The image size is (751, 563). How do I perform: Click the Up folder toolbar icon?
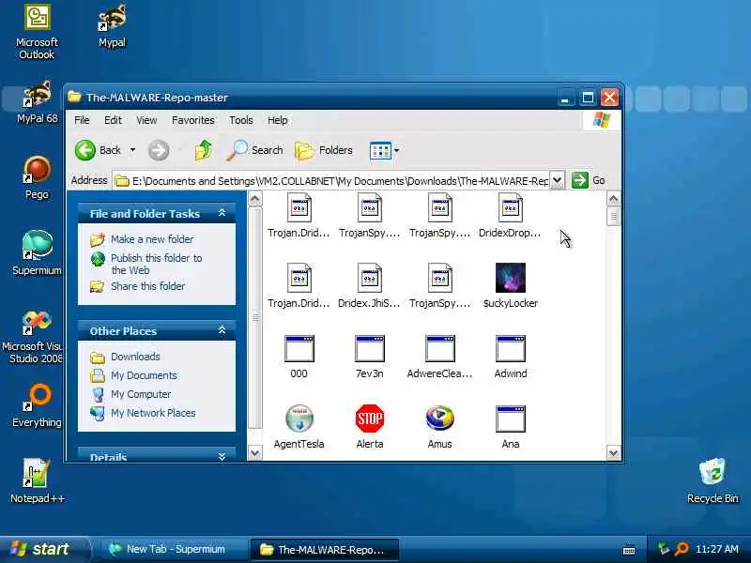(x=204, y=150)
